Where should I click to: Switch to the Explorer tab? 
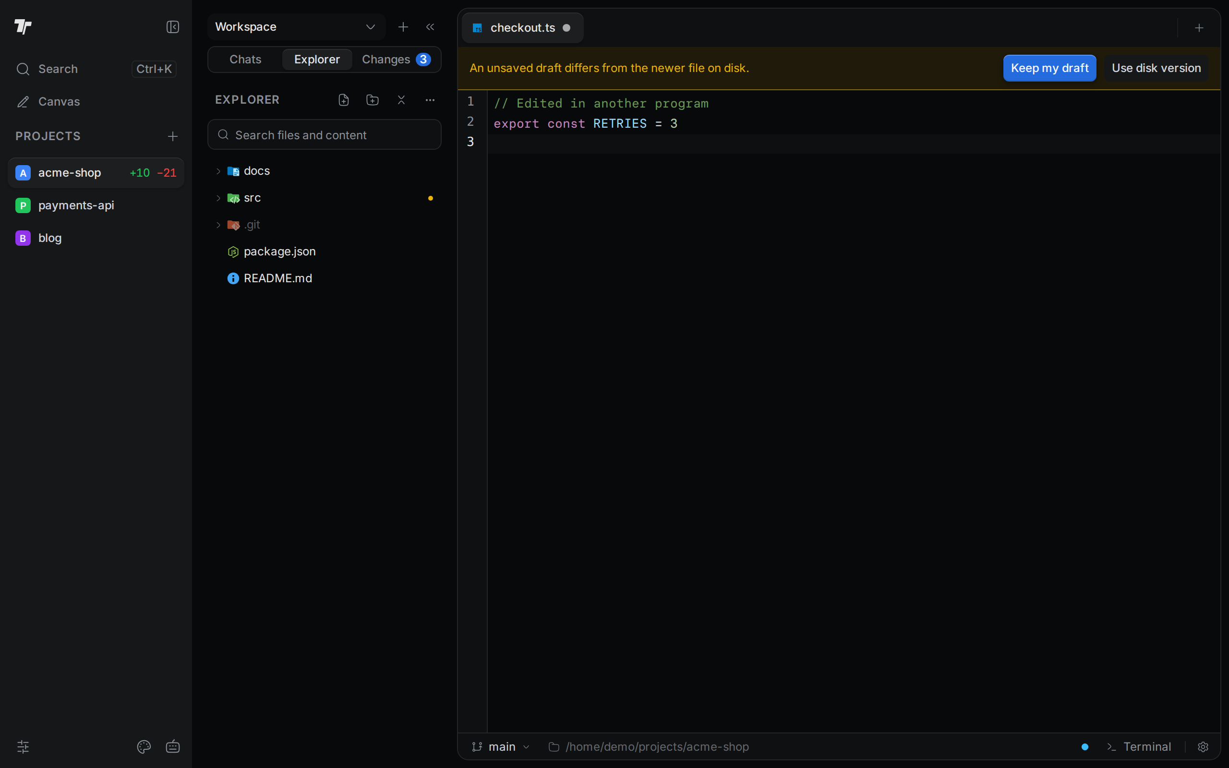317,60
